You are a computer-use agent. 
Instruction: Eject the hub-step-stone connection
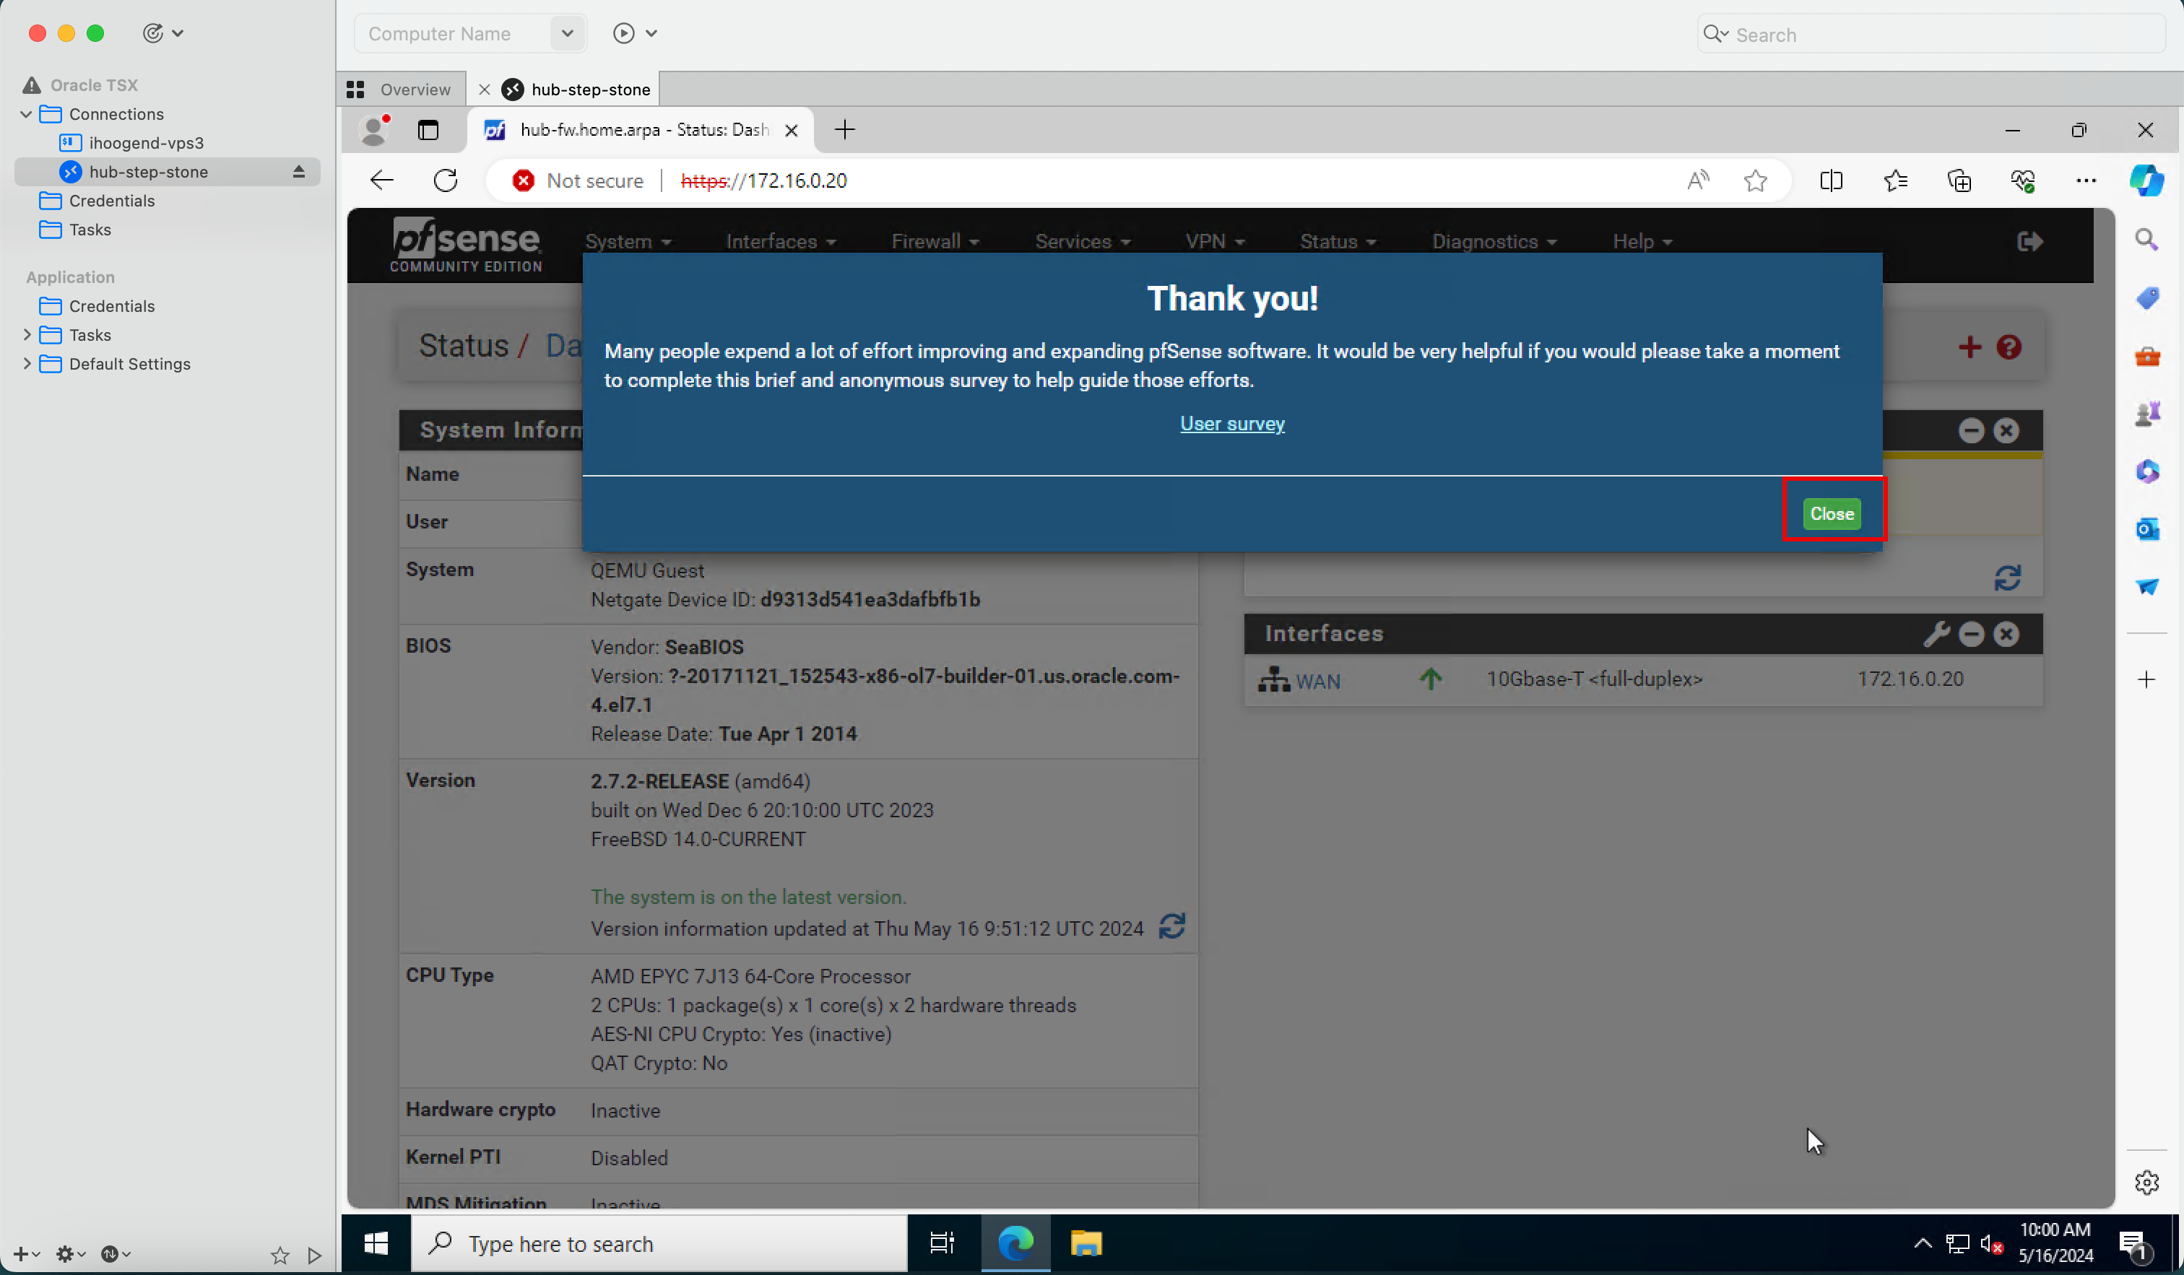coord(298,172)
